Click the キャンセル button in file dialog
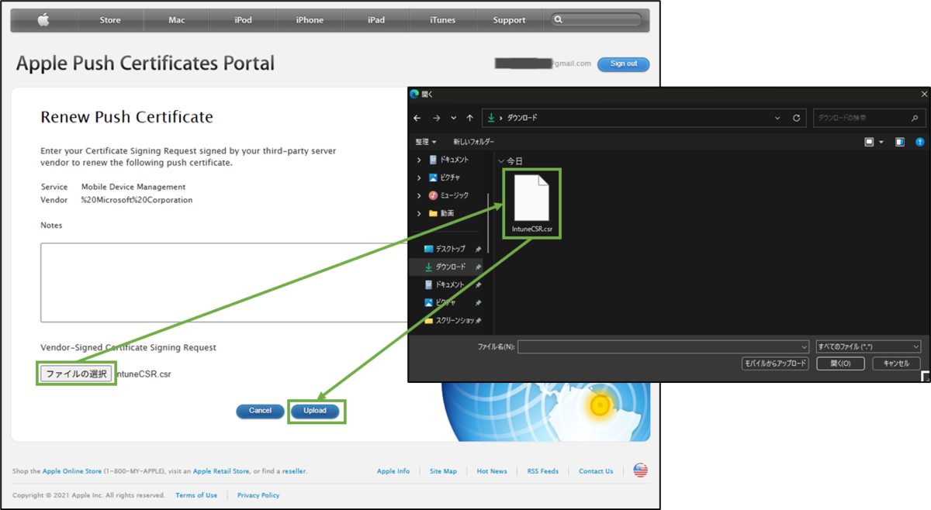Viewport: 931px width, 510px height. [x=896, y=364]
